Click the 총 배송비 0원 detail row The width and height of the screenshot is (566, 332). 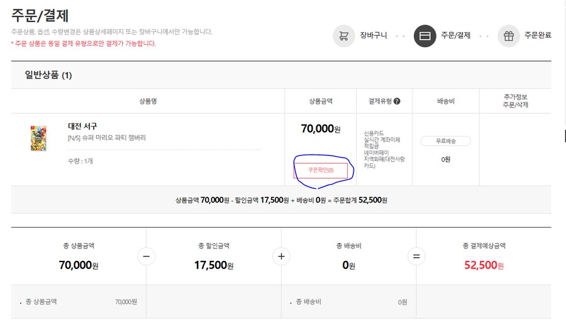349,302
